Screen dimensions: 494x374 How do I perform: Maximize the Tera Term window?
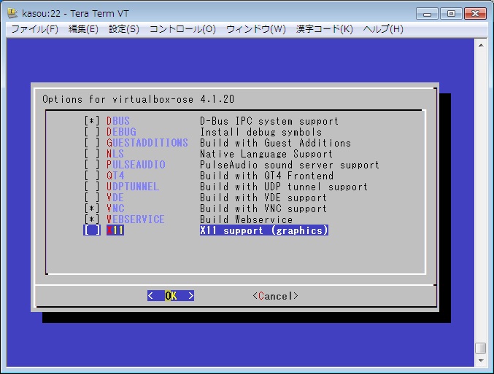coord(451,14)
